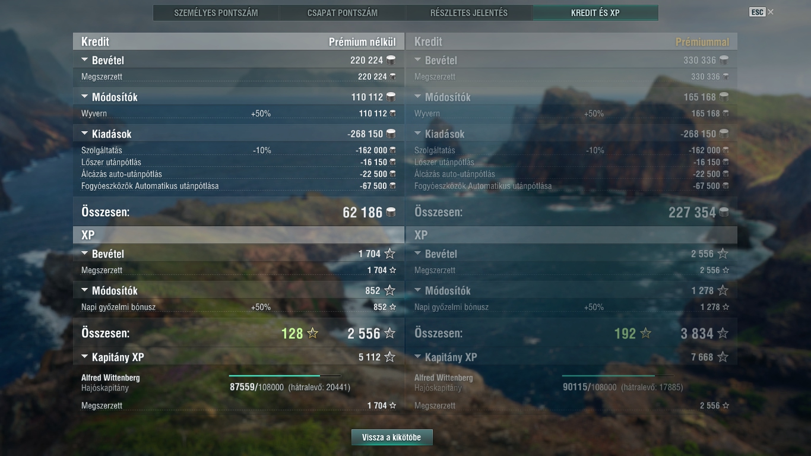Close the report with the ESC X icon
The height and width of the screenshot is (456, 811).
pyautogui.click(x=771, y=12)
